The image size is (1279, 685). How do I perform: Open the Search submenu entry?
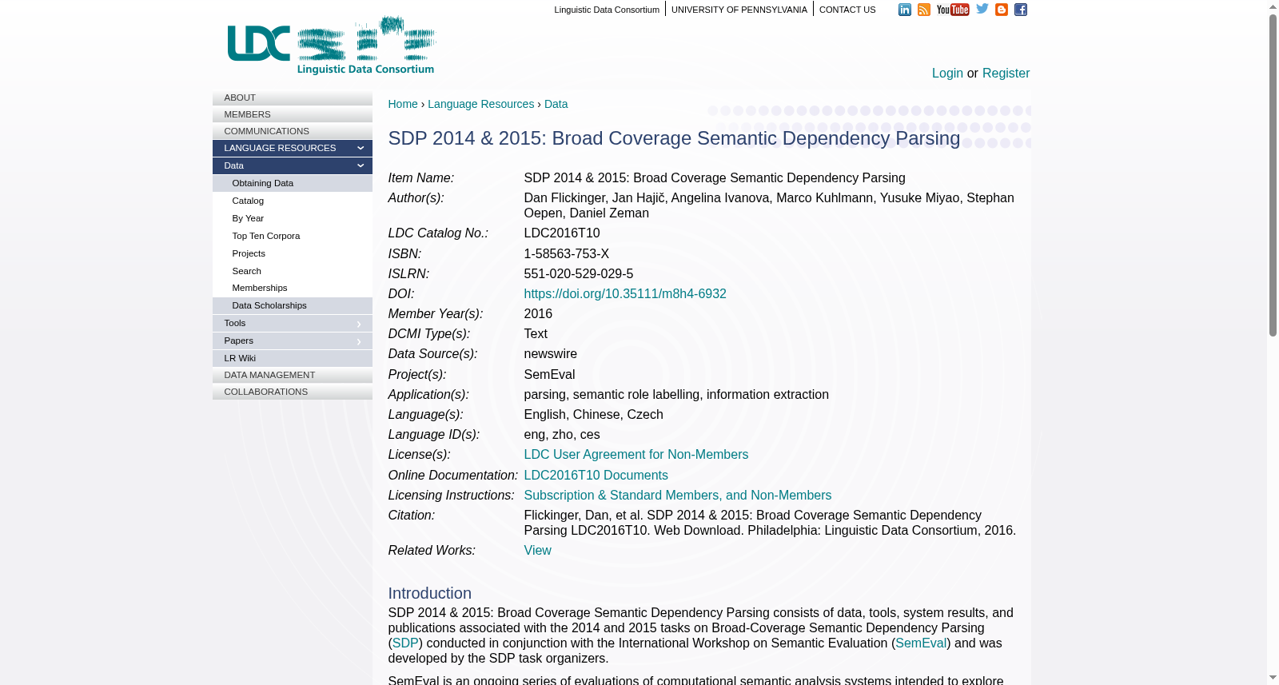click(x=293, y=271)
